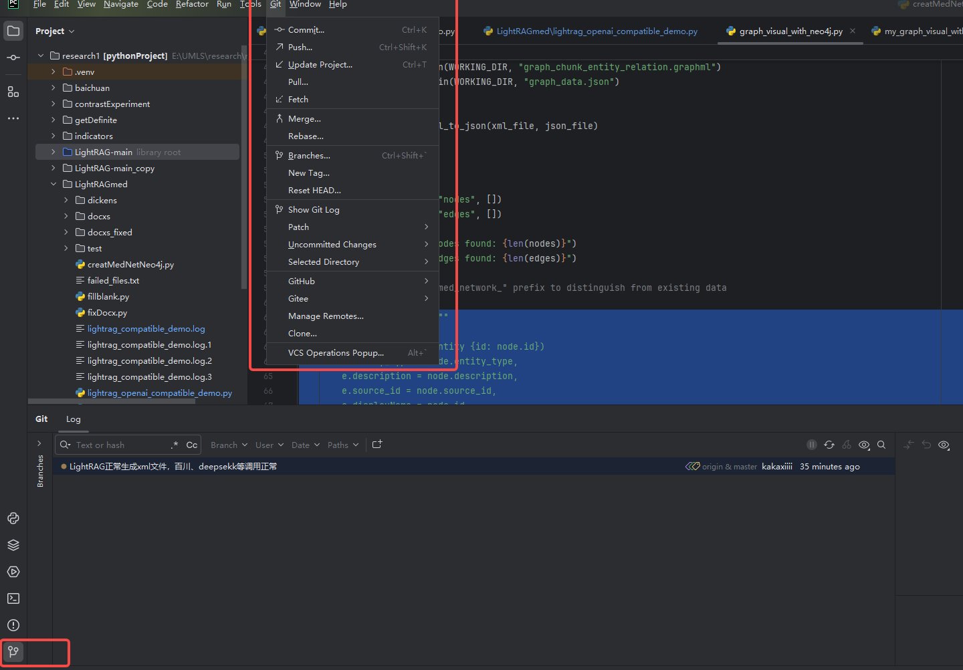The height and width of the screenshot is (670, 963).
Task: Toggle regex option in log search
Action: point(175,445)
